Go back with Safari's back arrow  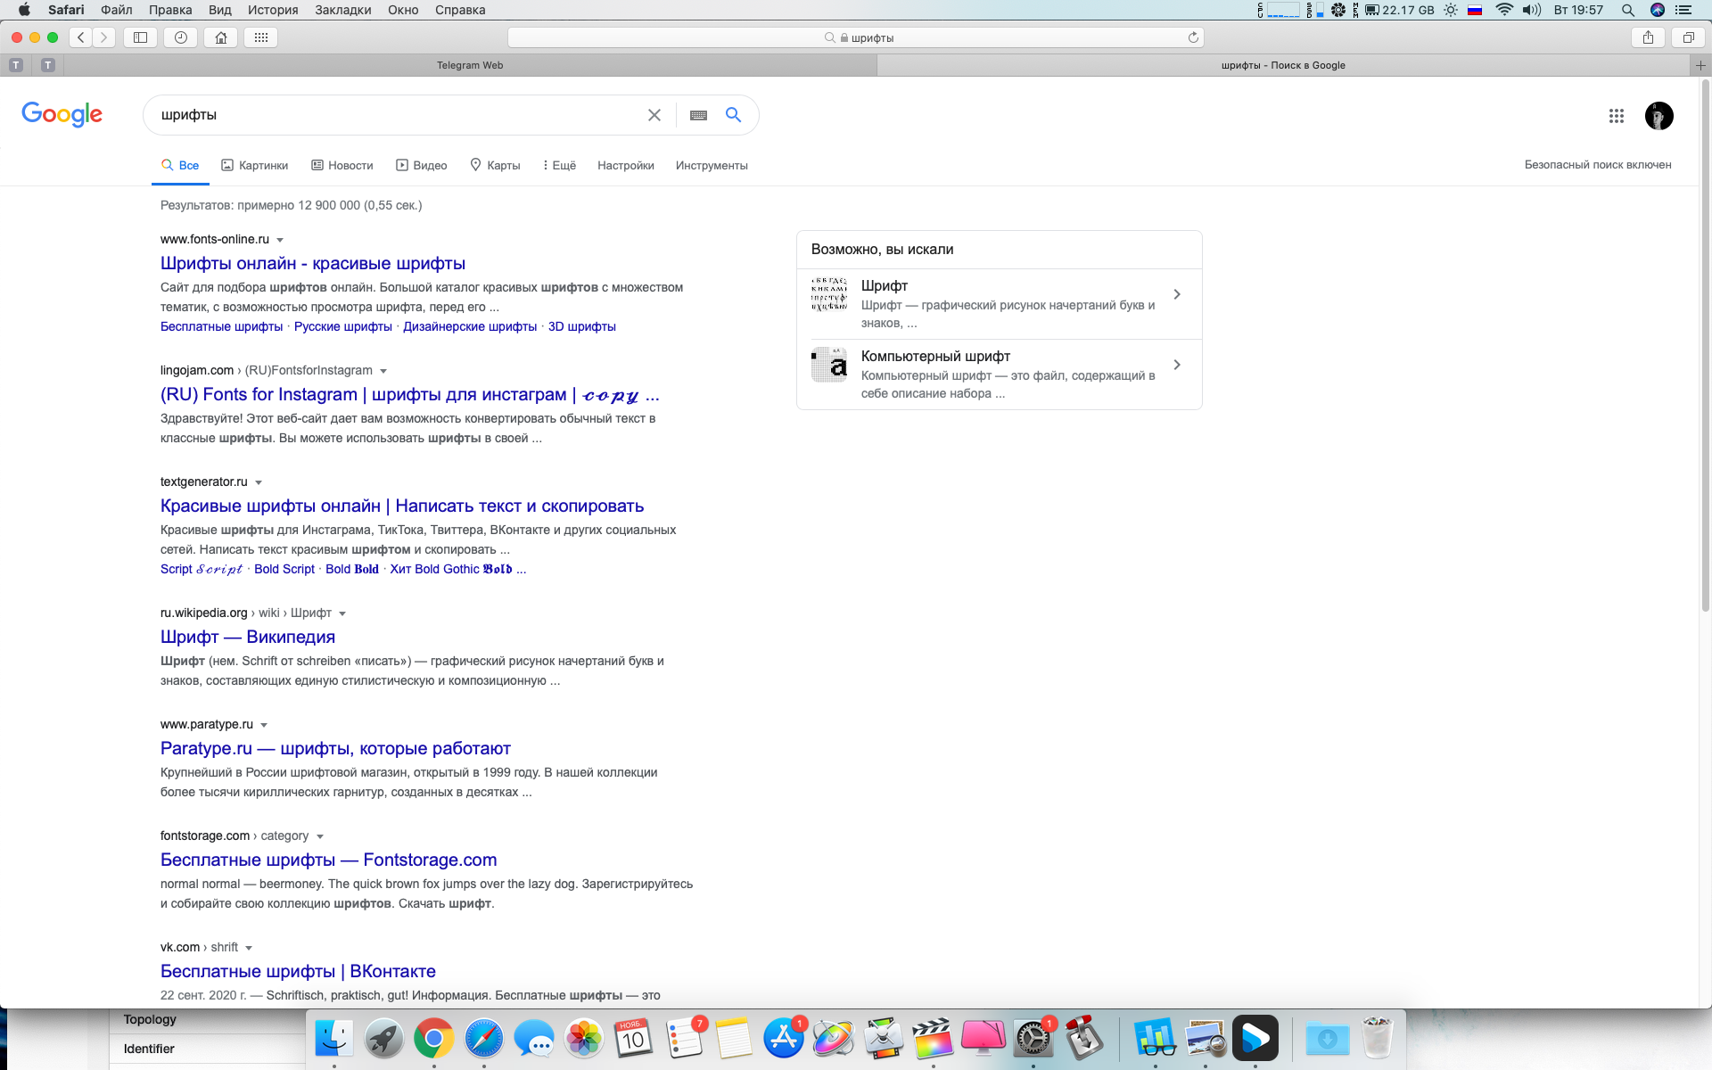coord(81,37)
